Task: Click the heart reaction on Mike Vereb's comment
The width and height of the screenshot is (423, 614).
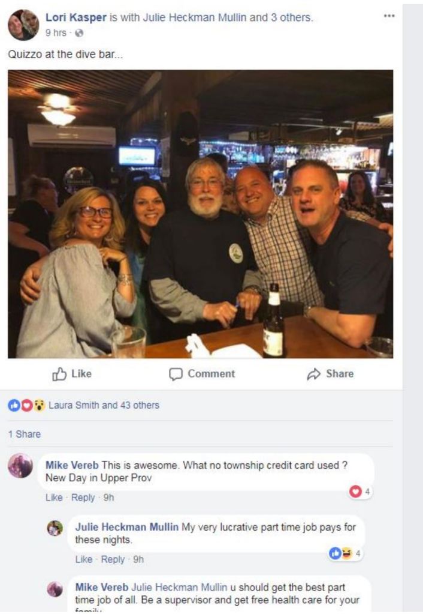Action: coord(355,492)
